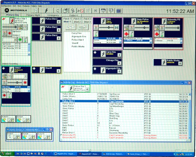
Task: Open the Patch 2 tab
Action: pos(78,19)
